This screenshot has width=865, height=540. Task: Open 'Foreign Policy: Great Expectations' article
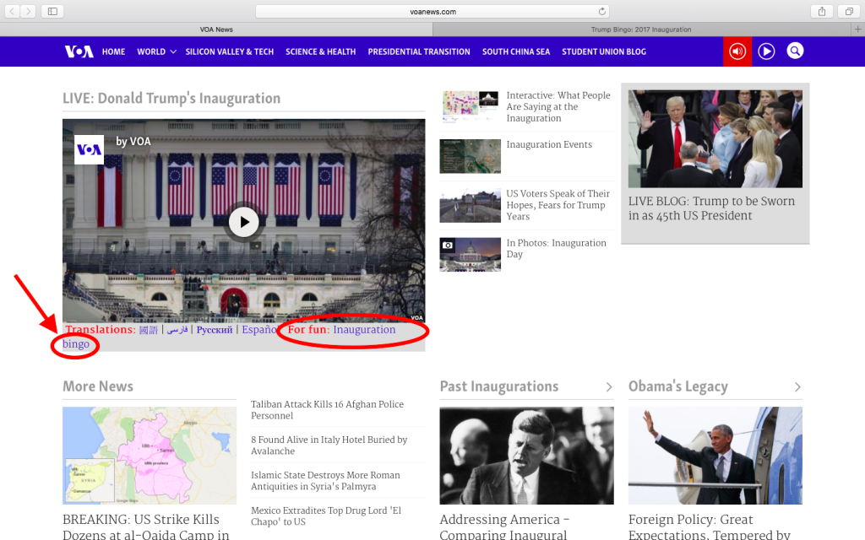710,526
